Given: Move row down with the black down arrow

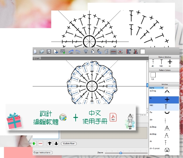Looking at the screenshot, I should (56, 143).
